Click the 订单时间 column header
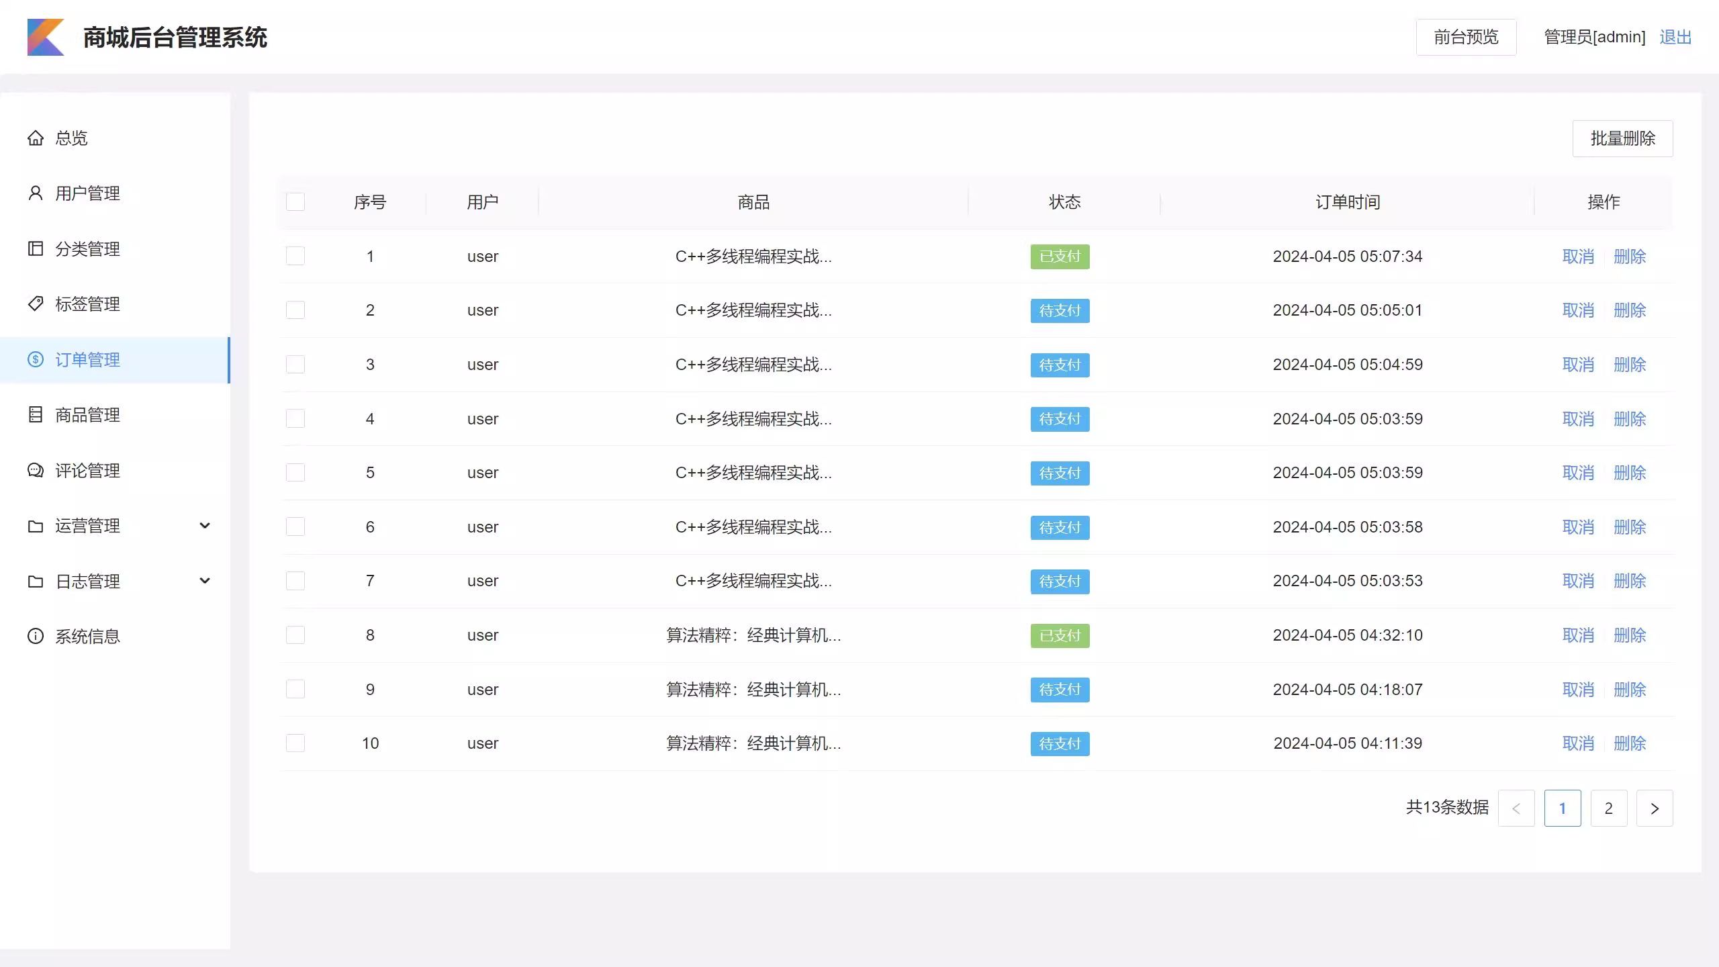Viewport: 1719px width, 967px height. point(1347,201)
